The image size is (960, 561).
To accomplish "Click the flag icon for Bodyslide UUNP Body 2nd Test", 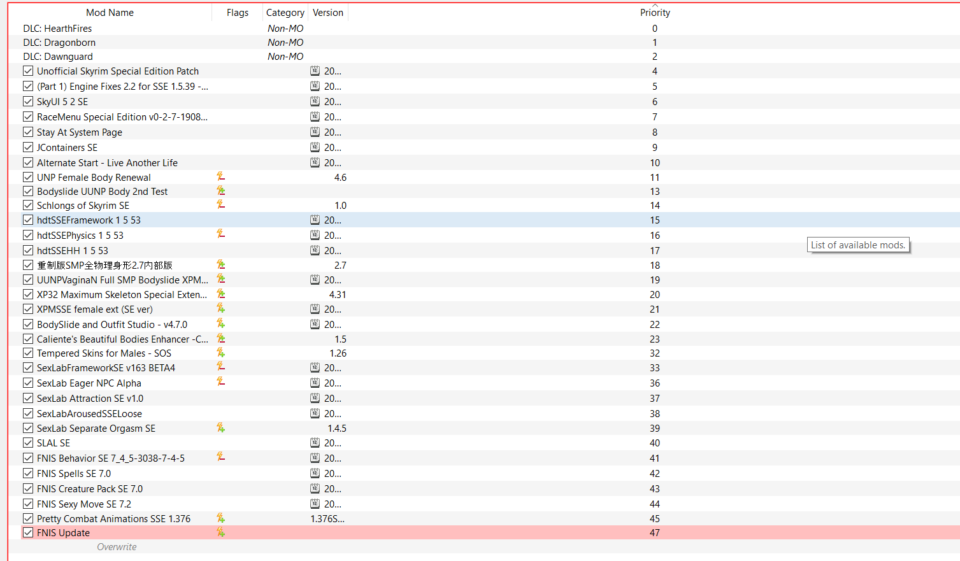I will pos(220,190).
